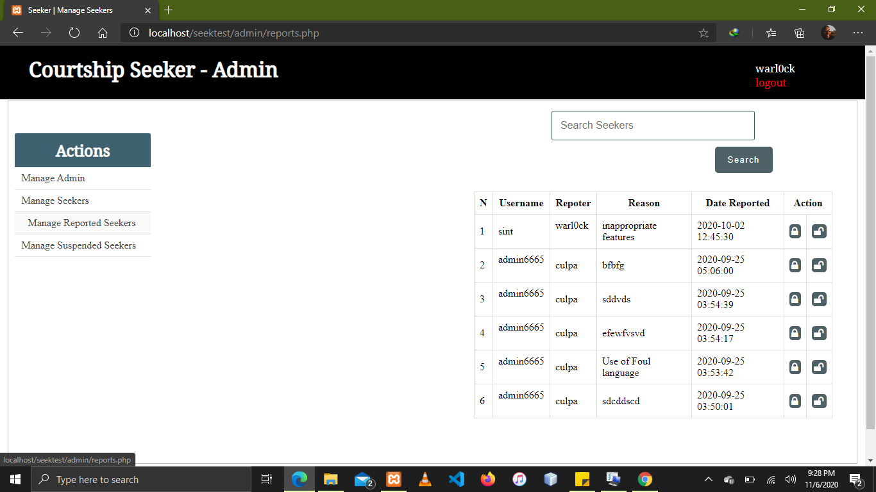Screen dimensions: 876x492
Task: Suspend sint using the closed lock icon
Action: tap(795, 231)
